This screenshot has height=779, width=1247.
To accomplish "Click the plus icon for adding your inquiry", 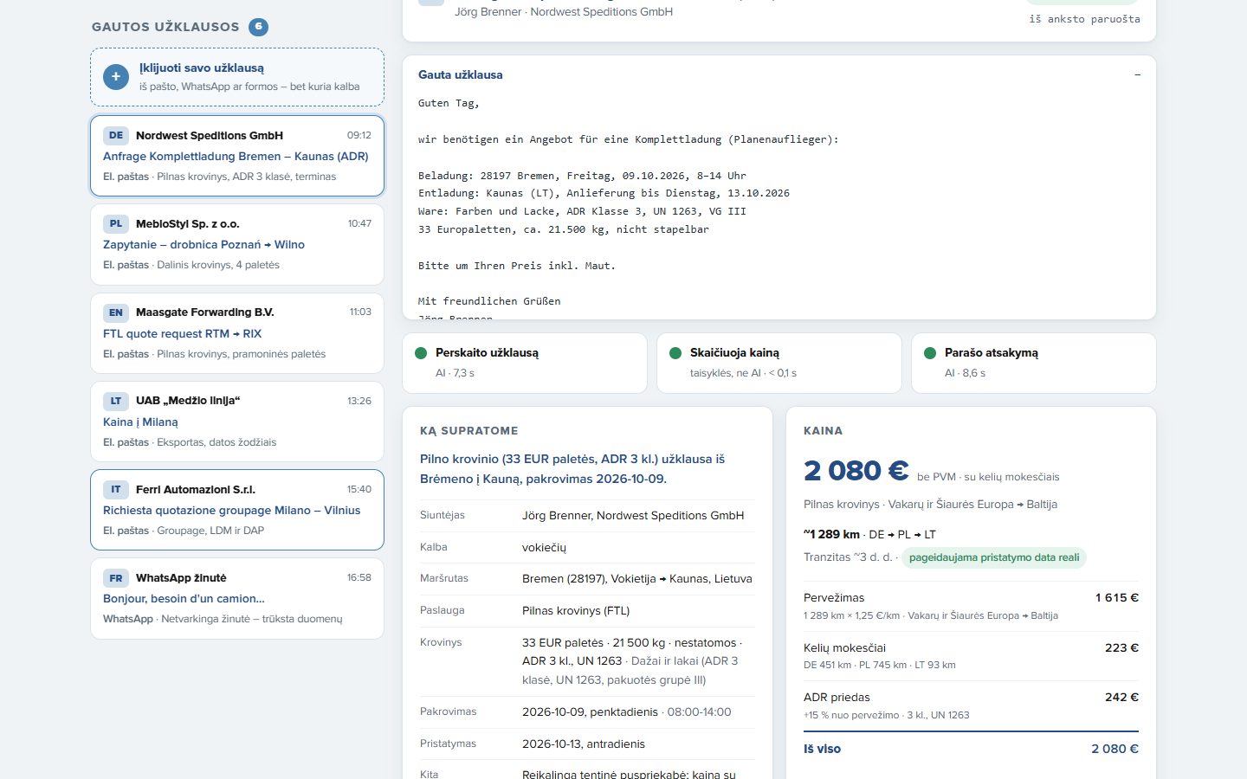I will click(x=116, y=77).
